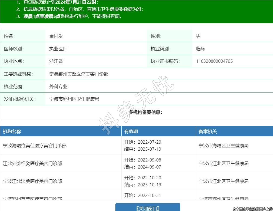
Task: Select the certificate number 110320800004705
Action: pyautogui.click(x=214, y=61)
